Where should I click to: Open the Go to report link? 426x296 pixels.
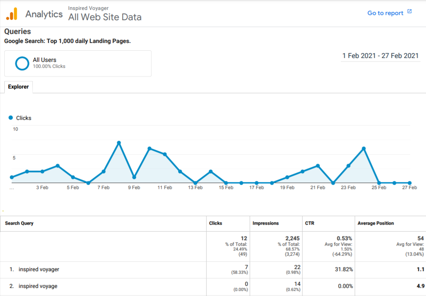[385, 13]
